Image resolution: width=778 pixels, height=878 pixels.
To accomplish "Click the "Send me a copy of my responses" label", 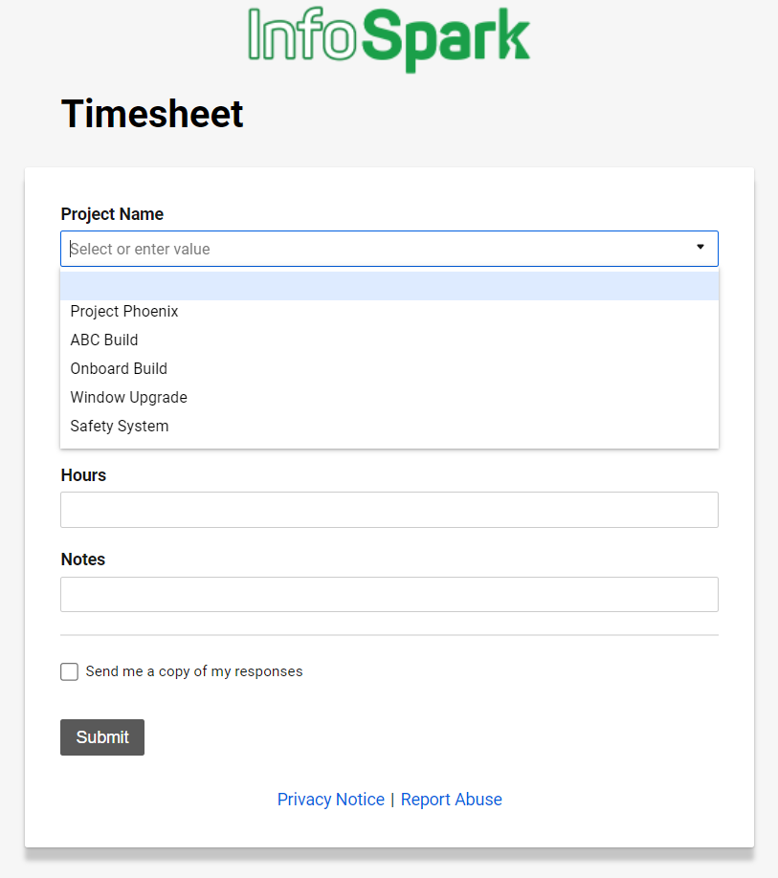I will coord(194,671).
